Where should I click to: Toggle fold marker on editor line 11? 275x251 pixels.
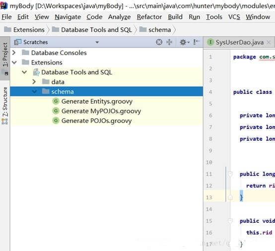(230, 174)
